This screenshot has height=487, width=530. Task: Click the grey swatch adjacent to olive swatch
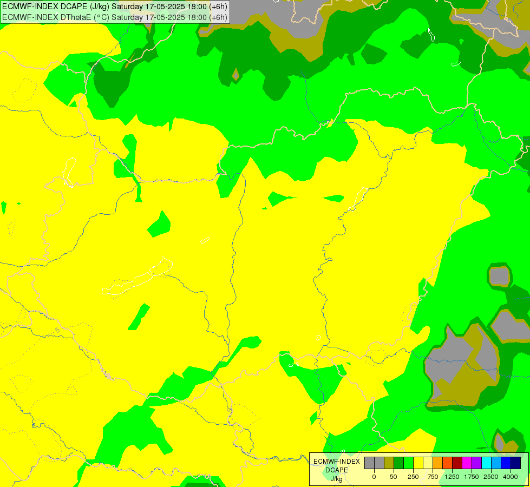[379, 463]
